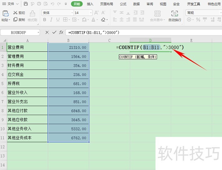Switch to the 插入 ribbon tab
This screenshot has height=170, width=222.
90,4
